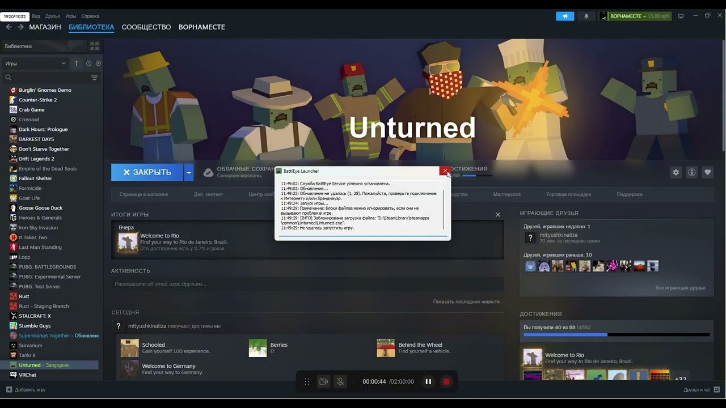726x408 pixels.
Task: Open the Игры menu
Action: point(71,16)
